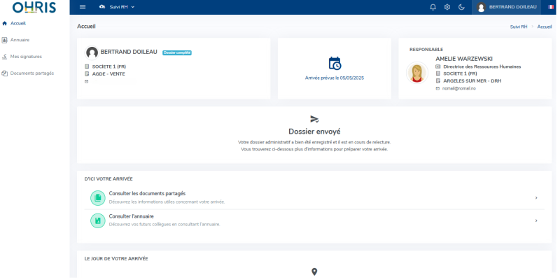Screen dimensions: 560x280
Task: Open the French flag language selector
Action: 550,7
